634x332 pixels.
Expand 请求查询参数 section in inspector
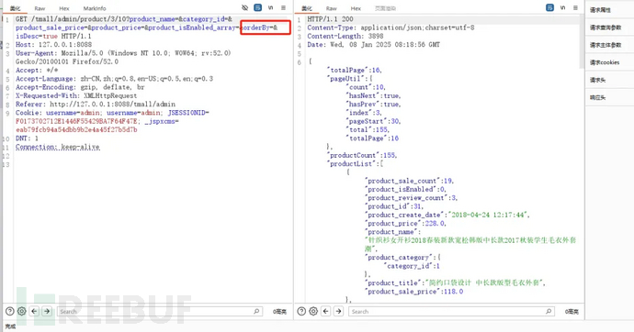tap(606, 28)
